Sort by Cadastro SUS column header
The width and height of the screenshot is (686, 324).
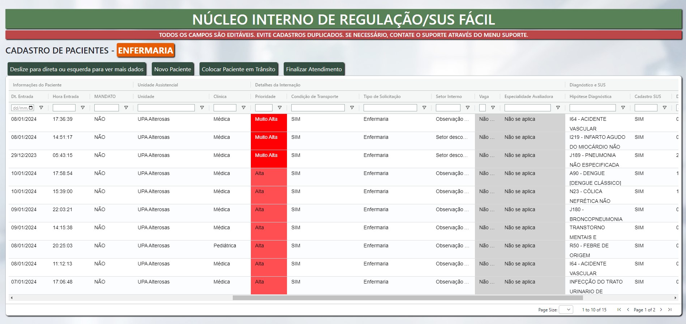coord(648,97)
